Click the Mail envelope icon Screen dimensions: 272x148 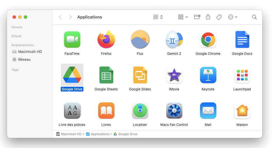tap(208, 111)
